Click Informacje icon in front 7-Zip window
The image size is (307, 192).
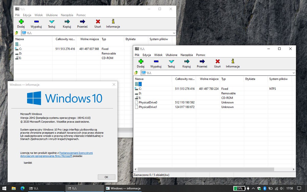click(x=233, y=61)
